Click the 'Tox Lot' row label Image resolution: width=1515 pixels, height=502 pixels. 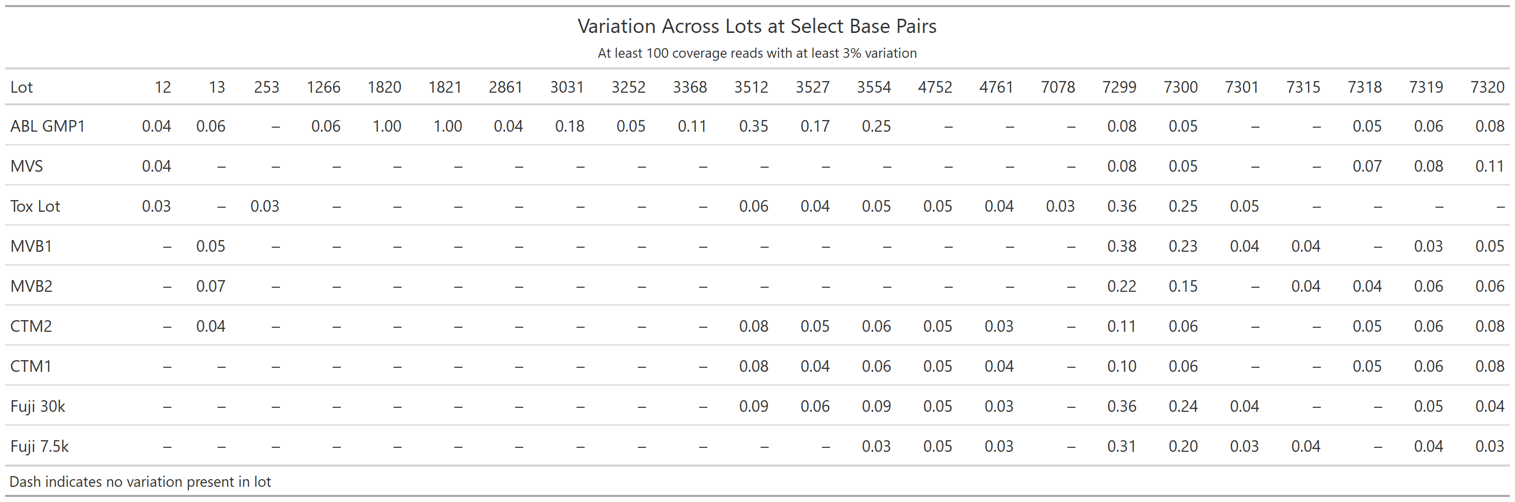click(35, 206)
